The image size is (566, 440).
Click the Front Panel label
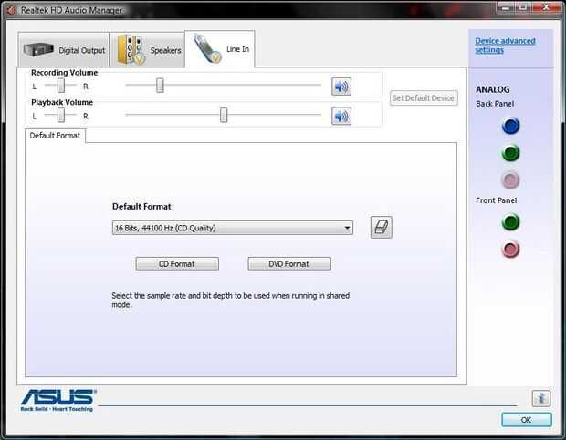coord(496,200)
